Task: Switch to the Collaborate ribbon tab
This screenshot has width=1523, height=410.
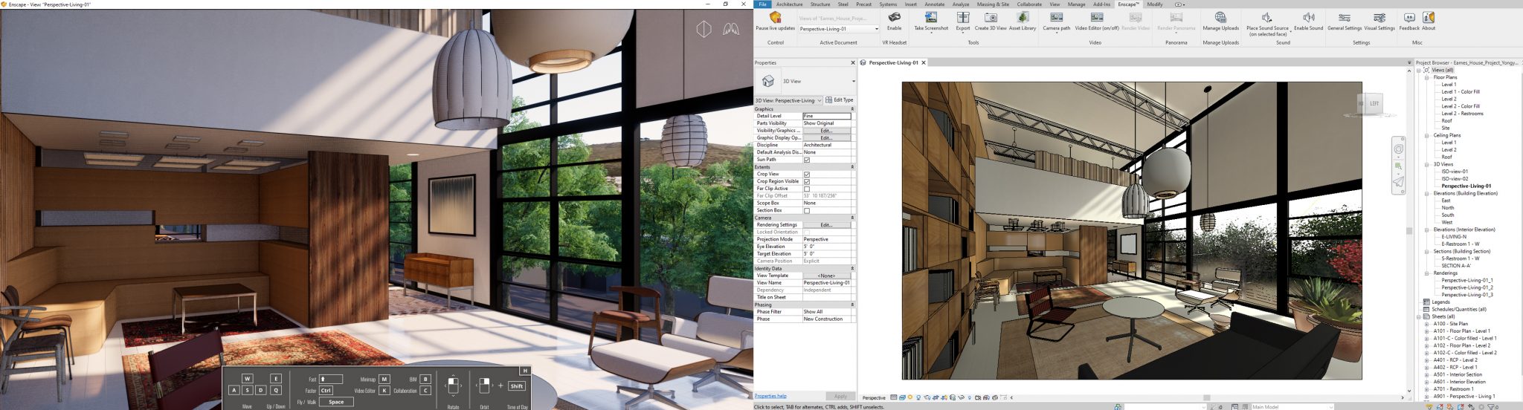Action: tap(1029, 4)
